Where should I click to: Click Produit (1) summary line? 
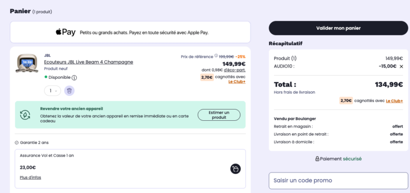point(338,58)
